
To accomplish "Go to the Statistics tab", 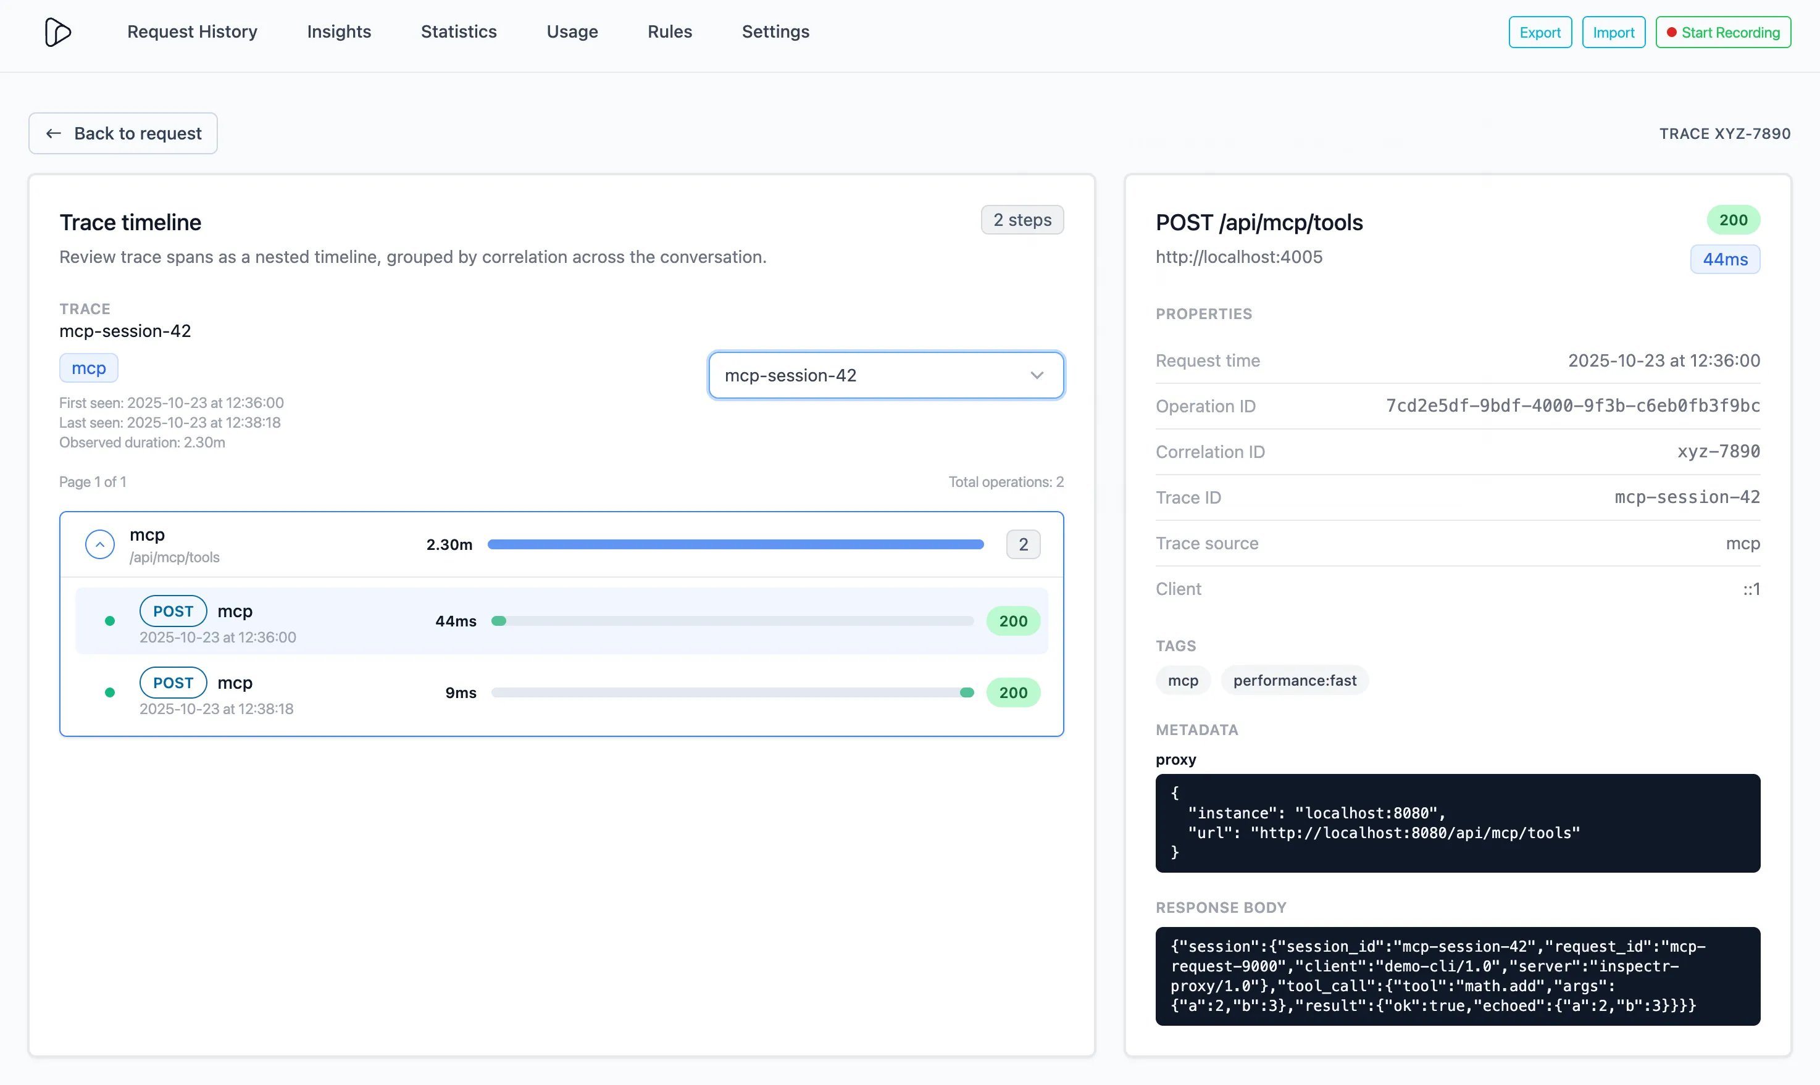I will pyautogui.click(x=459, y=32).
